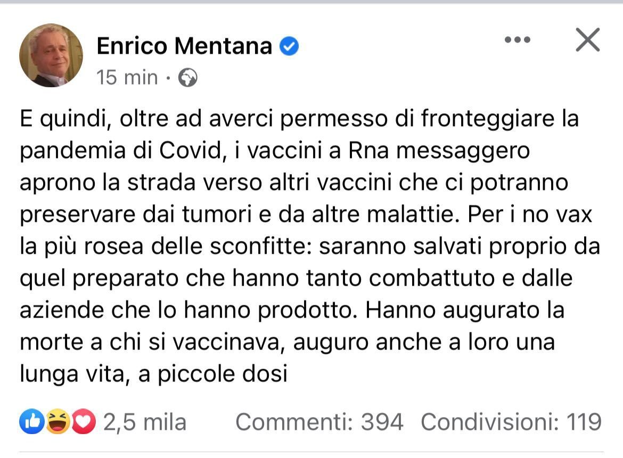Open the "Commenti: 394" comments list
Screen dimensions: 623x458
coord(319,422)
